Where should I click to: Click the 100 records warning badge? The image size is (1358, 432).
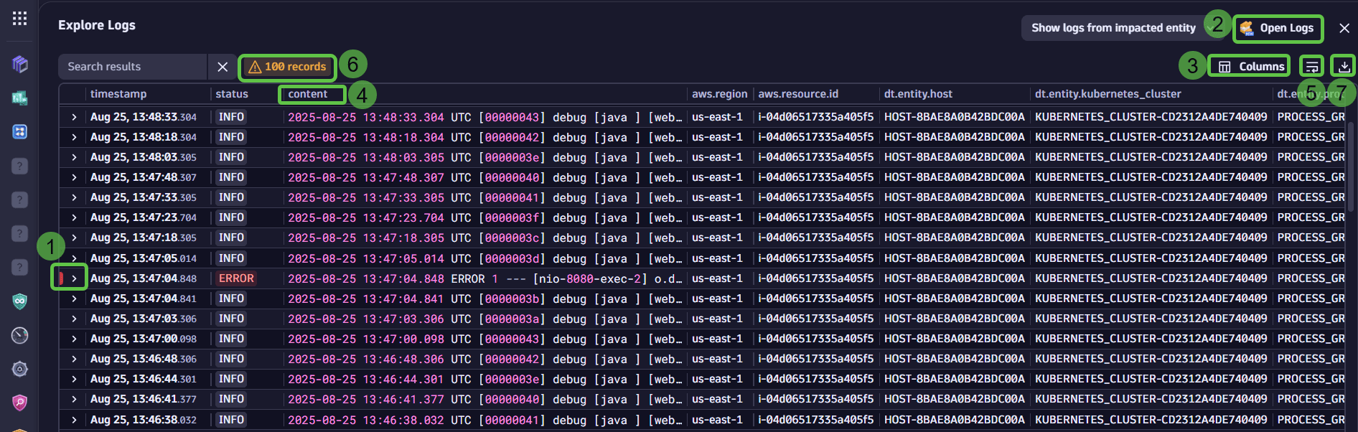click(287, 67)
